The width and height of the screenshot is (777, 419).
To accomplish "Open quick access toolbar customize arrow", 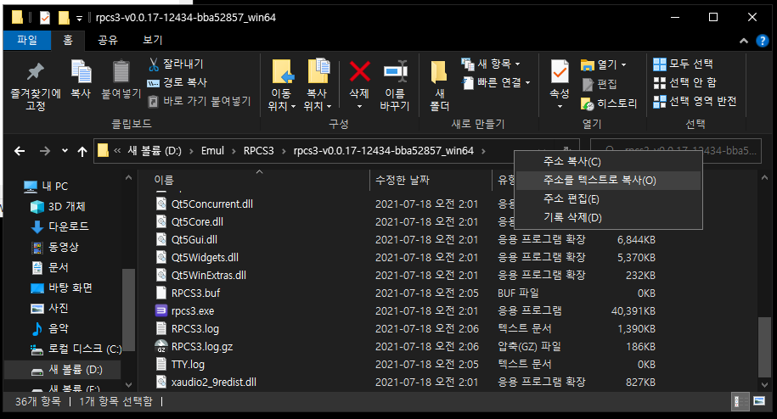I will click(x=79, y=19).
